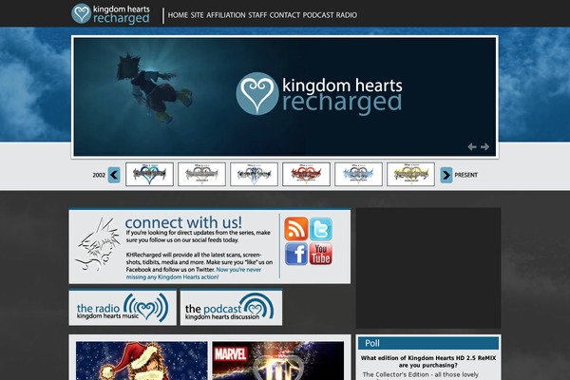Click the main Kingdom Hearts Recharged banner

click(x=285, y=97)
